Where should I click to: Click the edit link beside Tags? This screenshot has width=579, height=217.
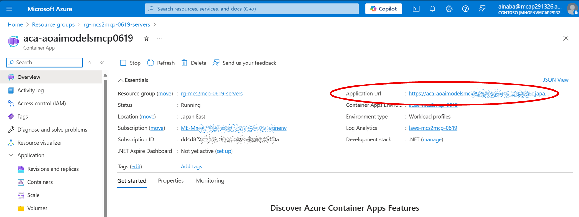(x=136, y=166)
